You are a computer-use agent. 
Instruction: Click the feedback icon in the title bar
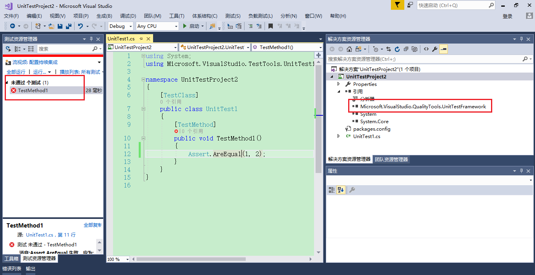click(410, 5)
